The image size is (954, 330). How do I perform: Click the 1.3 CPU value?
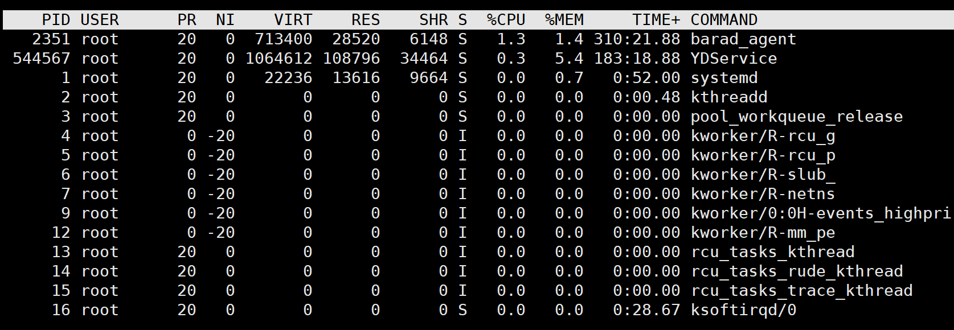(511, 39)
